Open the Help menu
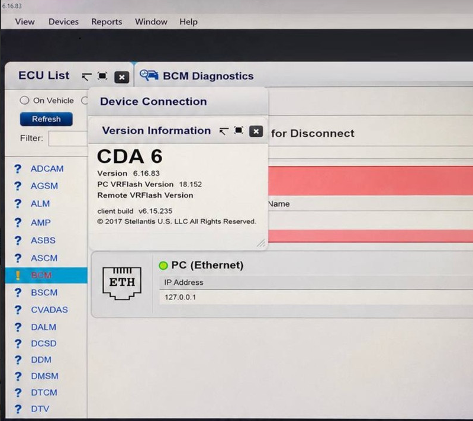473x421 pixels. 188,22
